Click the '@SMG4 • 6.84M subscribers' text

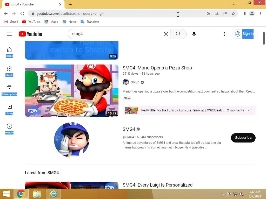(143, 137)
